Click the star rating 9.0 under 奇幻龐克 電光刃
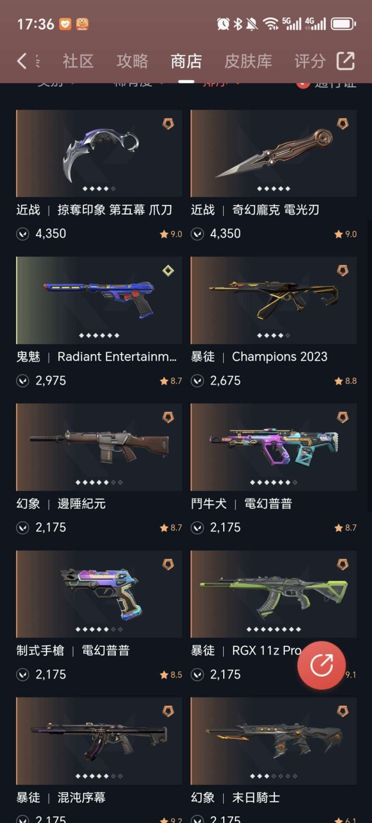This screenshot has width=372, height=823. (x=345, y=235)
